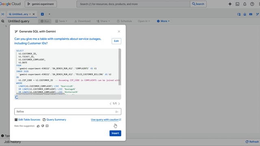This screenshot has height=146, width=260.
Task: Click the keyboard shortcuts icon in tab bar
Action: [x=251, y=14]
